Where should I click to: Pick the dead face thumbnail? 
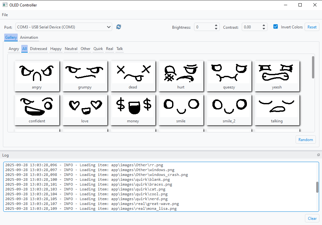click(133, 76)
